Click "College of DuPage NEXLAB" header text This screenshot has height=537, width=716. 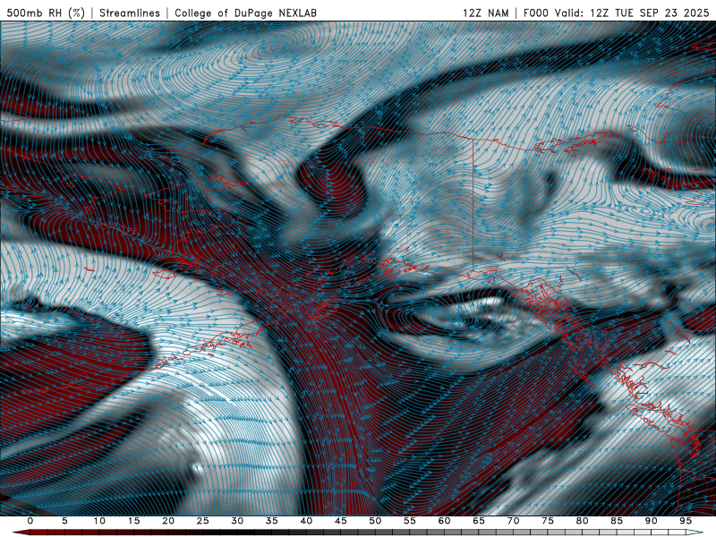click(x=245, y=13)
